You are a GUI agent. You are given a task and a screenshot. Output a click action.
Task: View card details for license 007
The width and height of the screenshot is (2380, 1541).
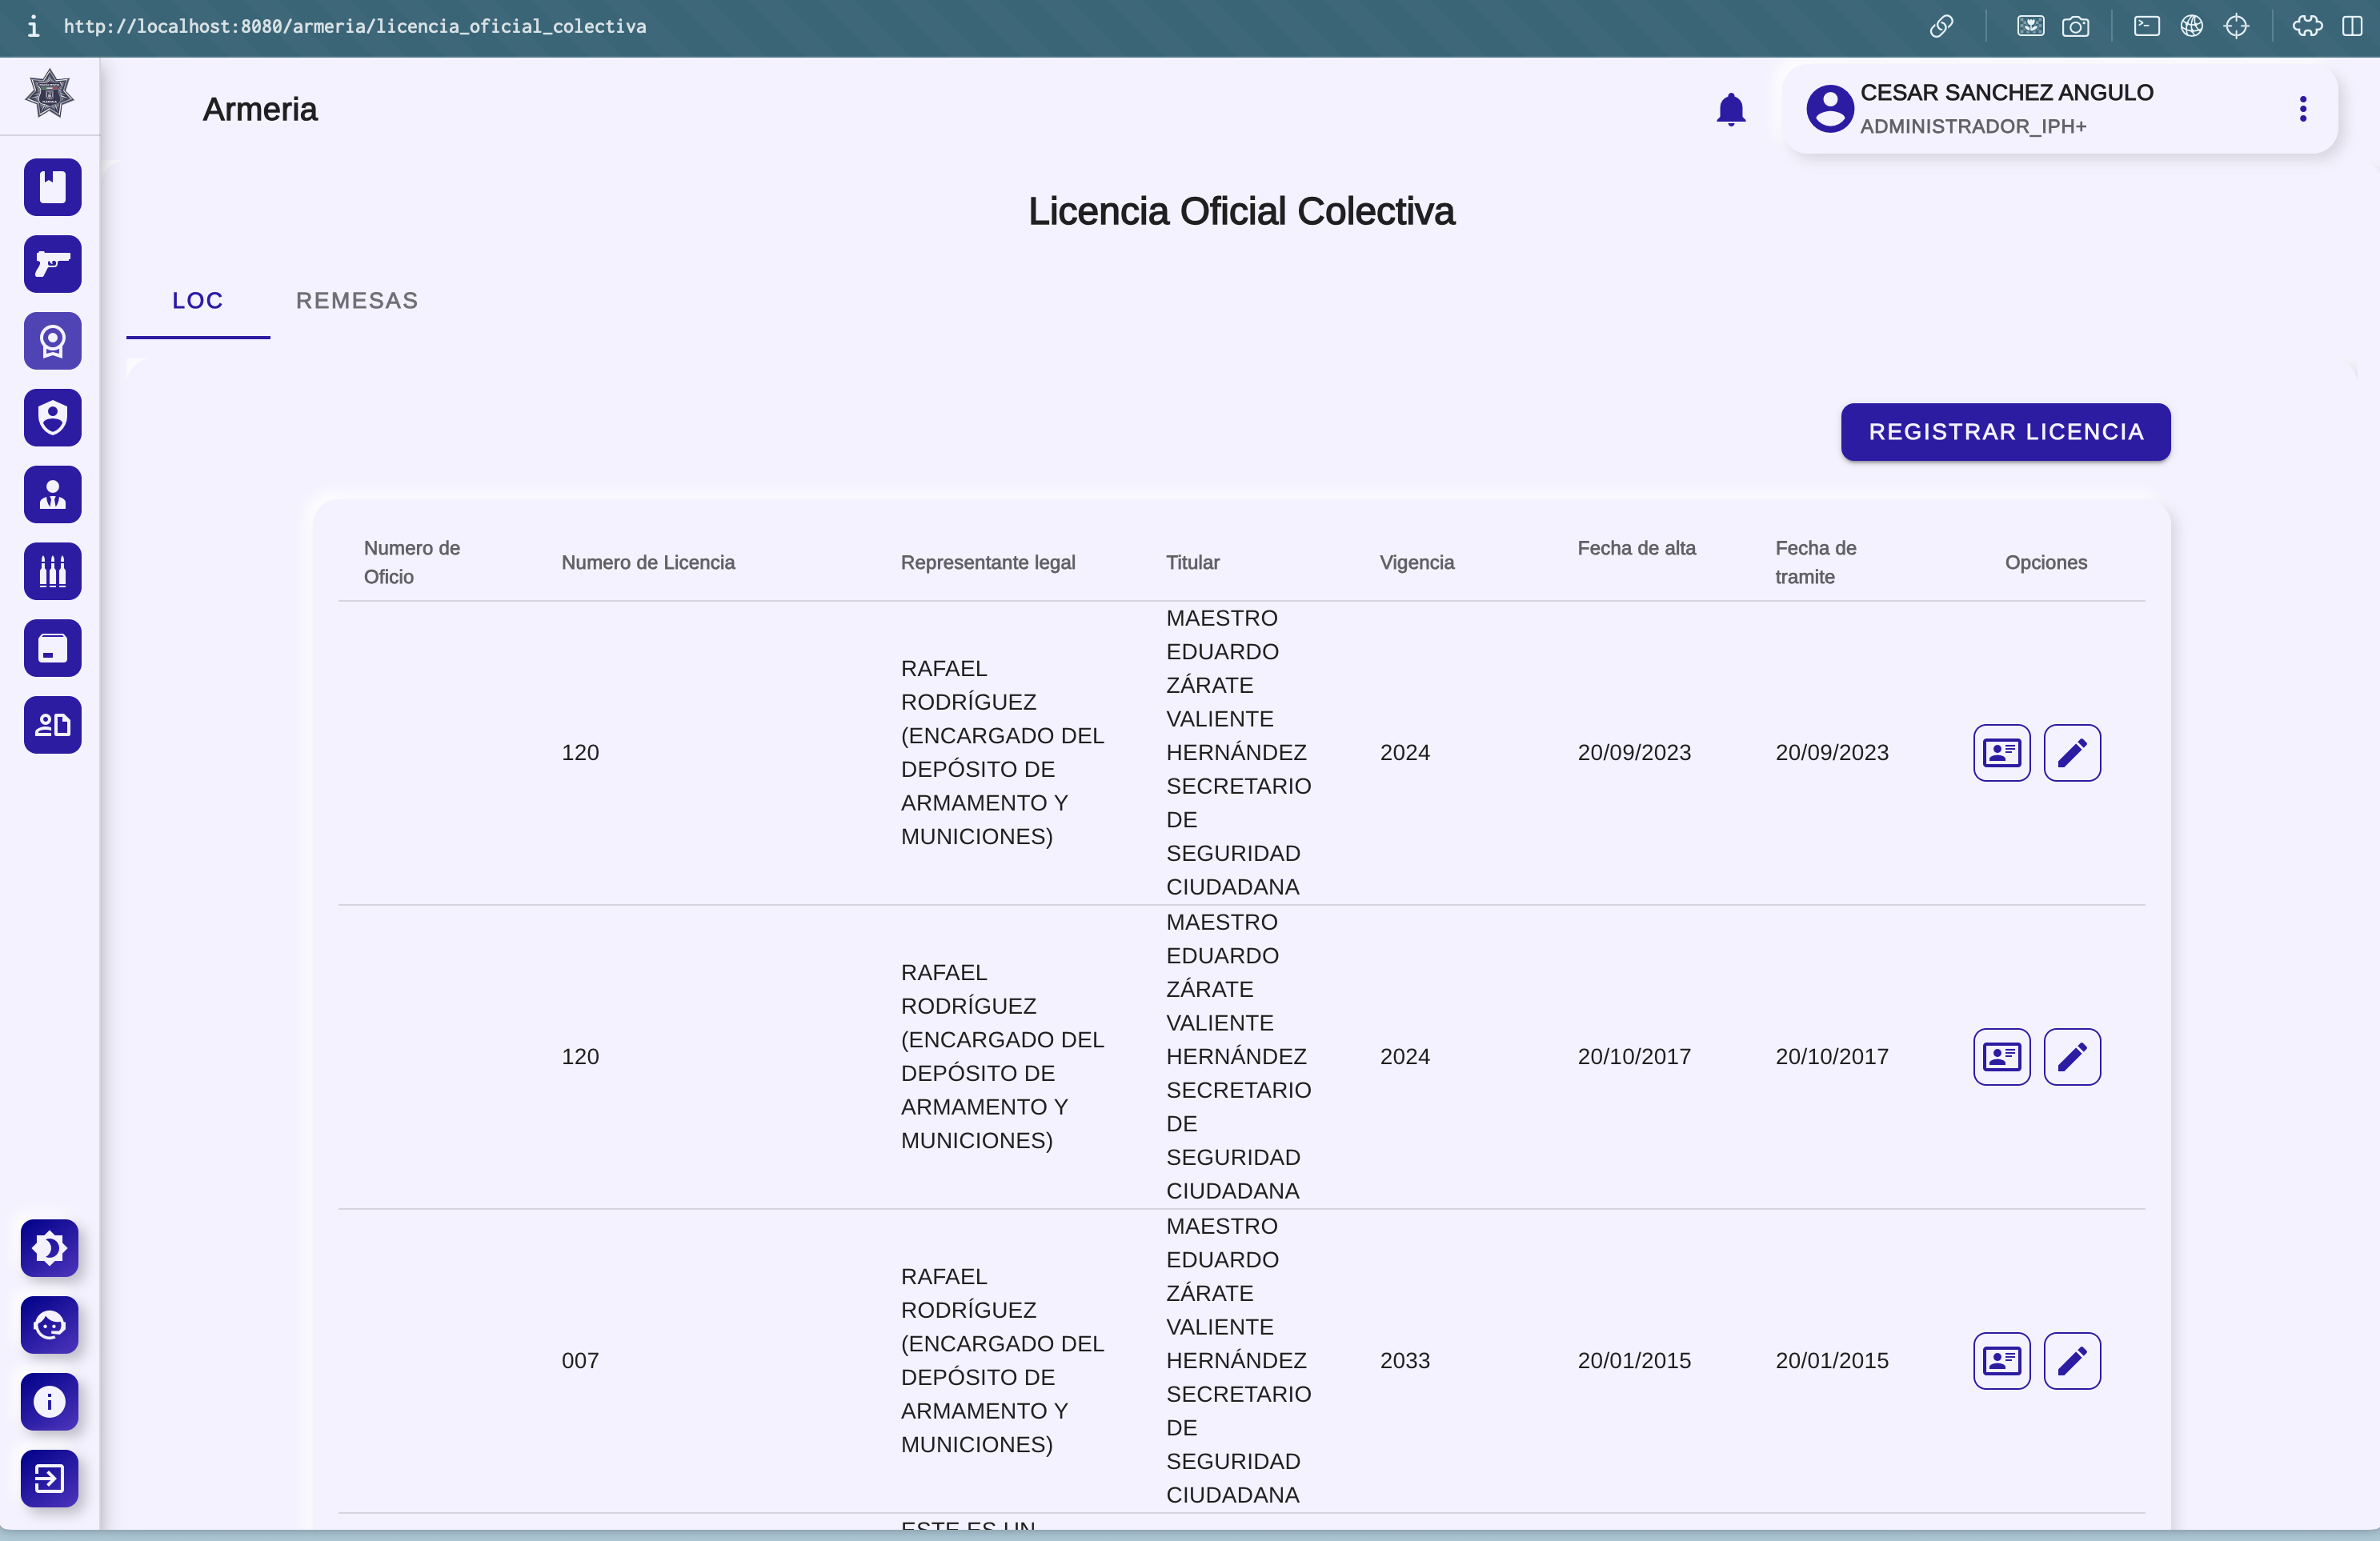[x=2001, y=1361]
